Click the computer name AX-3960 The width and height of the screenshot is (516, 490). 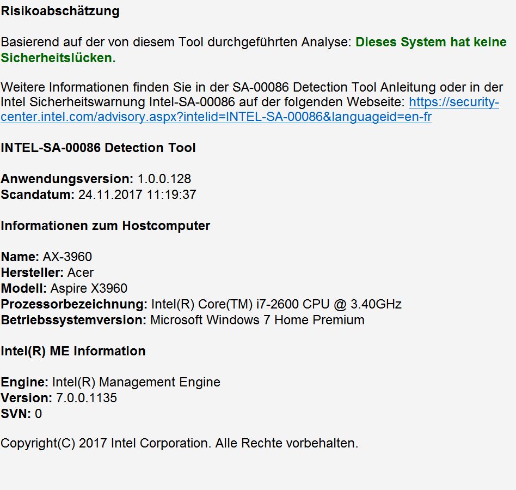click(67, 257)
